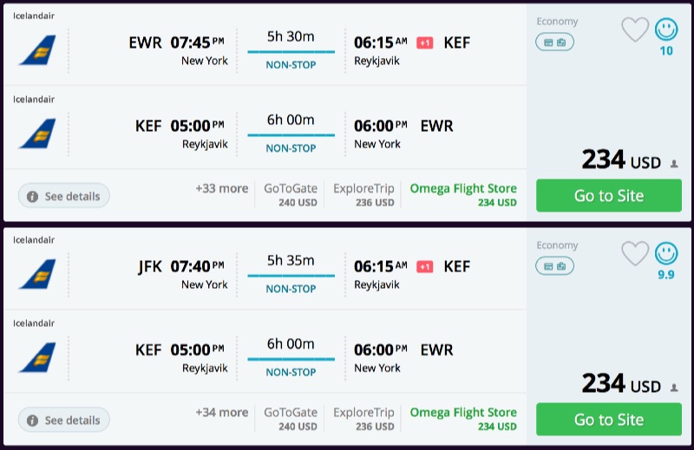Expand See details for the second itinerary
The height and width of the screenshot is (450, 694).
tap(64, 421)
